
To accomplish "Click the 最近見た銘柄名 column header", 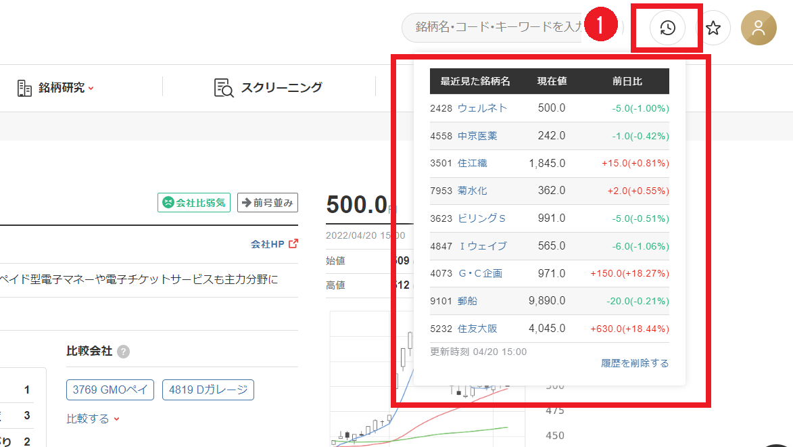I will pyautogui.click(x=475, y=81).
